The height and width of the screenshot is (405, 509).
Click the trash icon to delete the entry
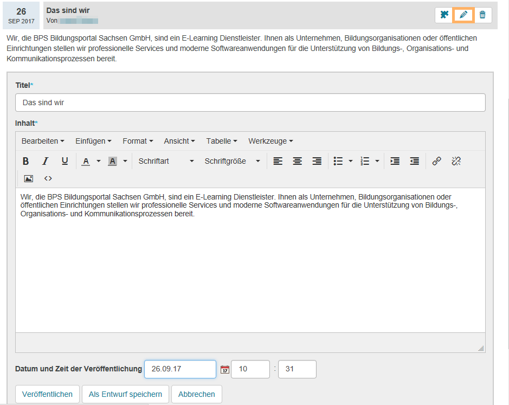[481, 15]
